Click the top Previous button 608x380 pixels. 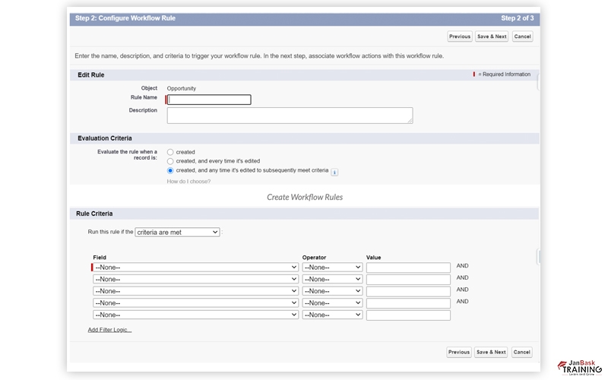[459, 36]
